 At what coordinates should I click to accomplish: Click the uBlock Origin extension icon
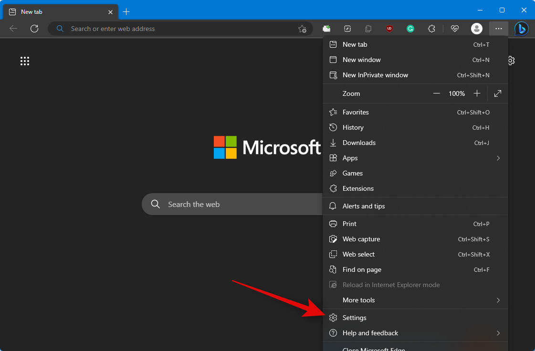tap(389, 29)
